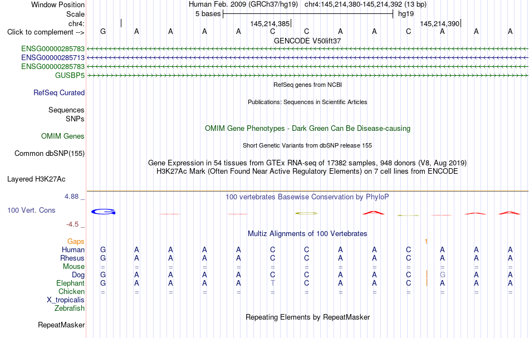Image resolution: width=529 pixels, height=338 pixels.
Task: Click the hg19 scale label
Action: point(406,14)
